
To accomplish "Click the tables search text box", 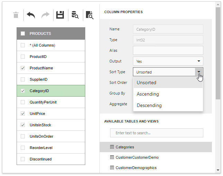I will (157, 133).
